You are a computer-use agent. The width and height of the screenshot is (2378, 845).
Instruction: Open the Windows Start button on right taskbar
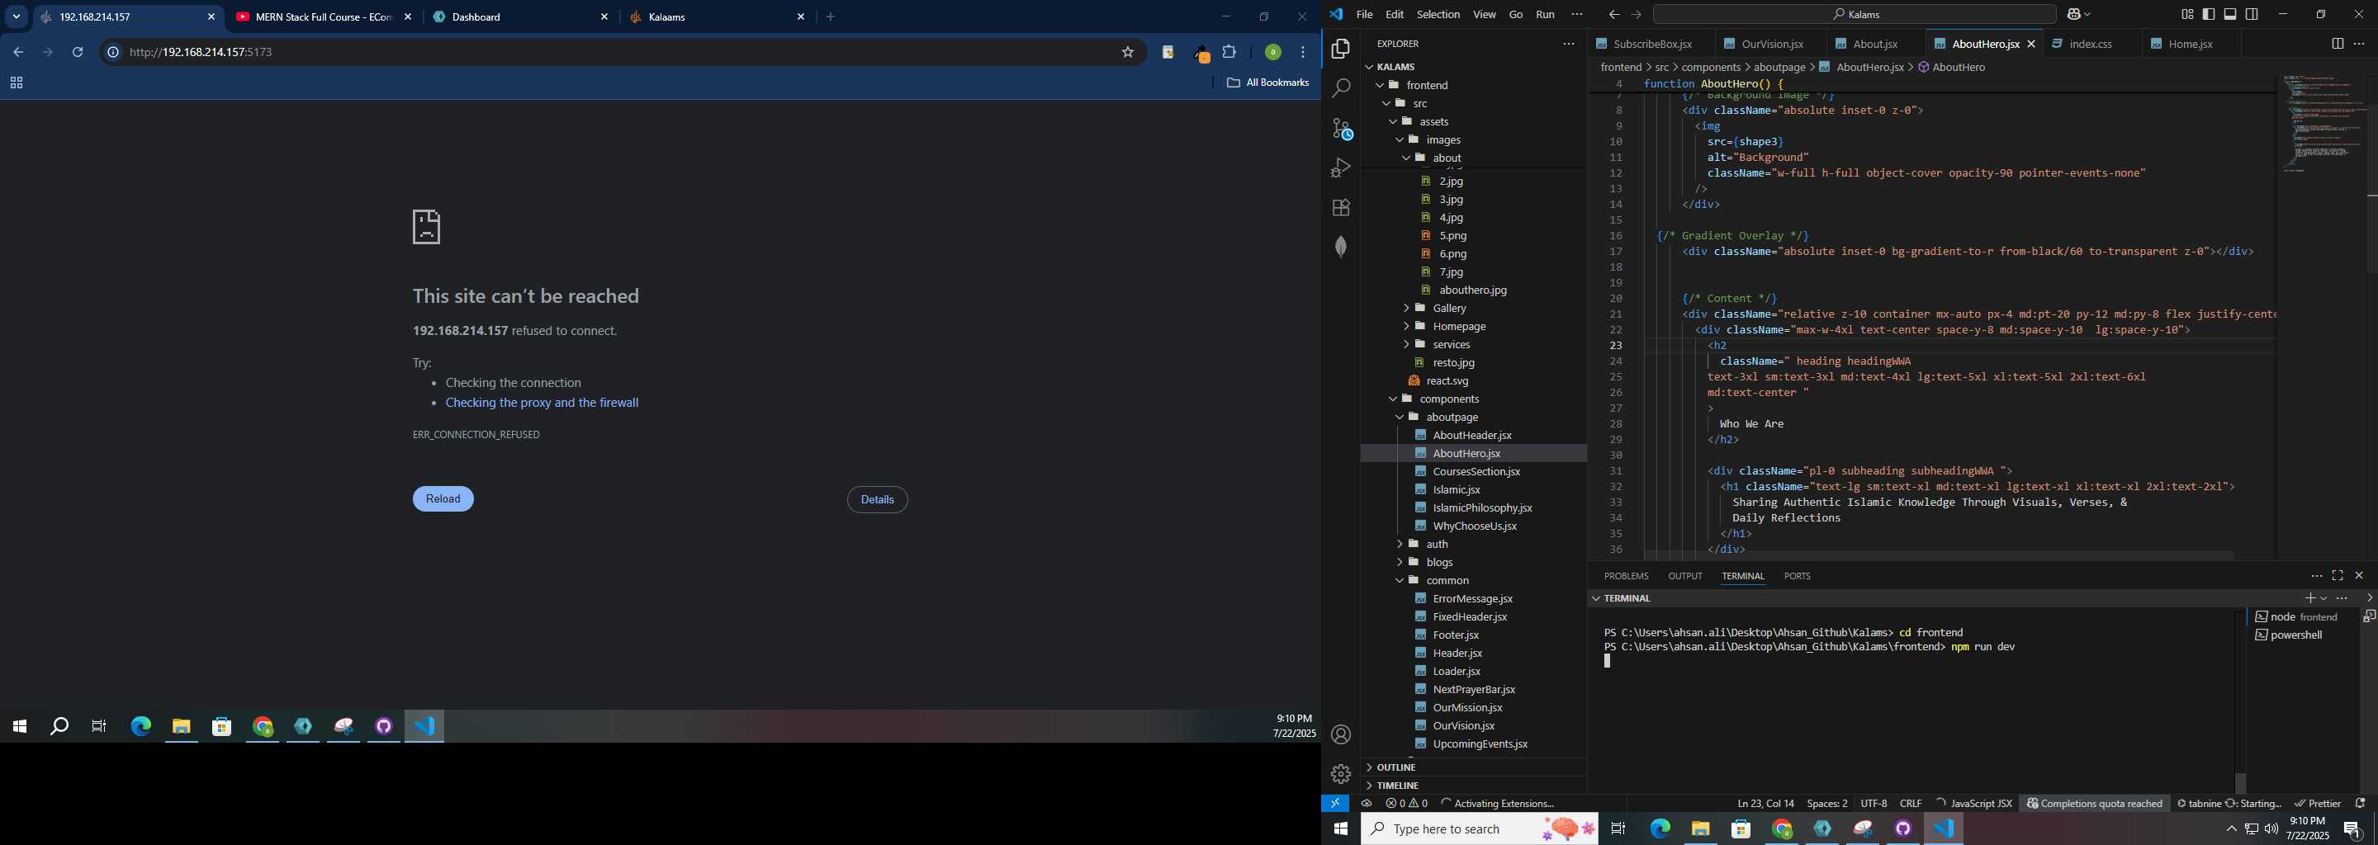(1340, 829)
